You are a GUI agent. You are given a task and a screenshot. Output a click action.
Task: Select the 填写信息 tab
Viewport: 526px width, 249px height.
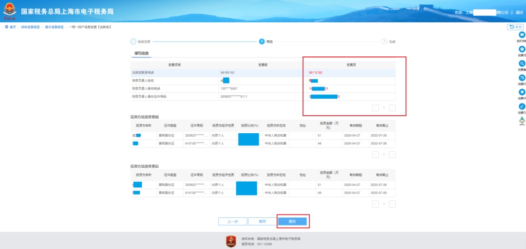pos(141,53)
